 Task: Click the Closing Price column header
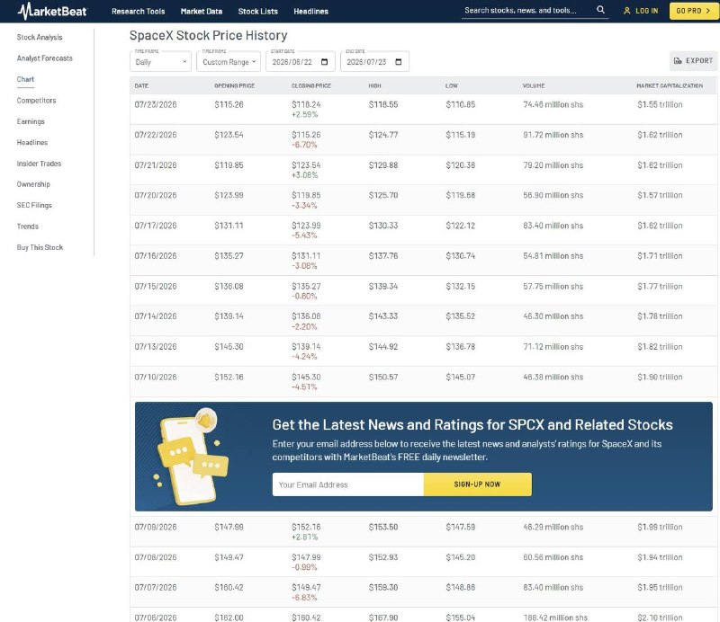coord(311,85)
